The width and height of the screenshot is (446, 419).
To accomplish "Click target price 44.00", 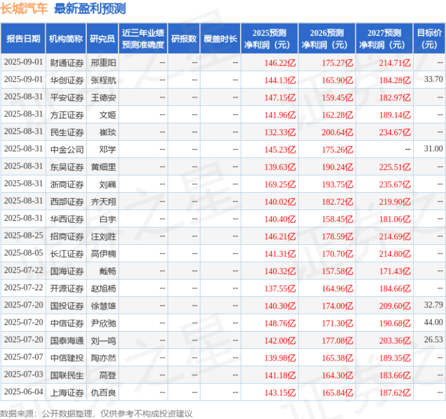I will pyautogui.click(x=433, y=322).
